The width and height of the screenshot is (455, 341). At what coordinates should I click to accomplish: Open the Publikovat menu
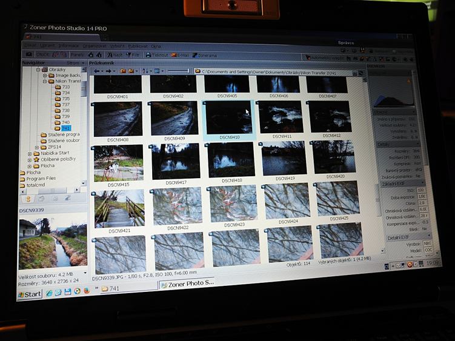pyautogui.click(x=138, y=46)
